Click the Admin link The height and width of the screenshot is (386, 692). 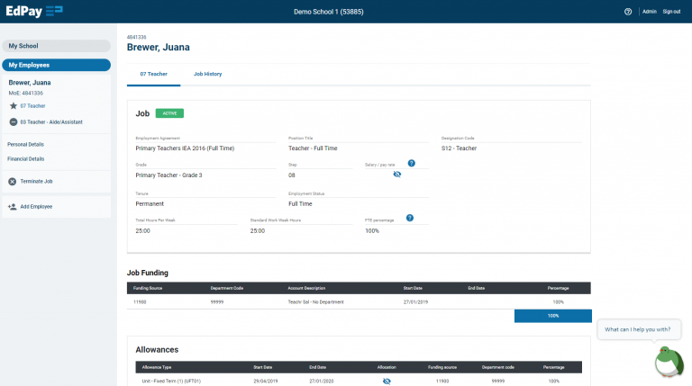pyautogui.click(x=649, y=12)
